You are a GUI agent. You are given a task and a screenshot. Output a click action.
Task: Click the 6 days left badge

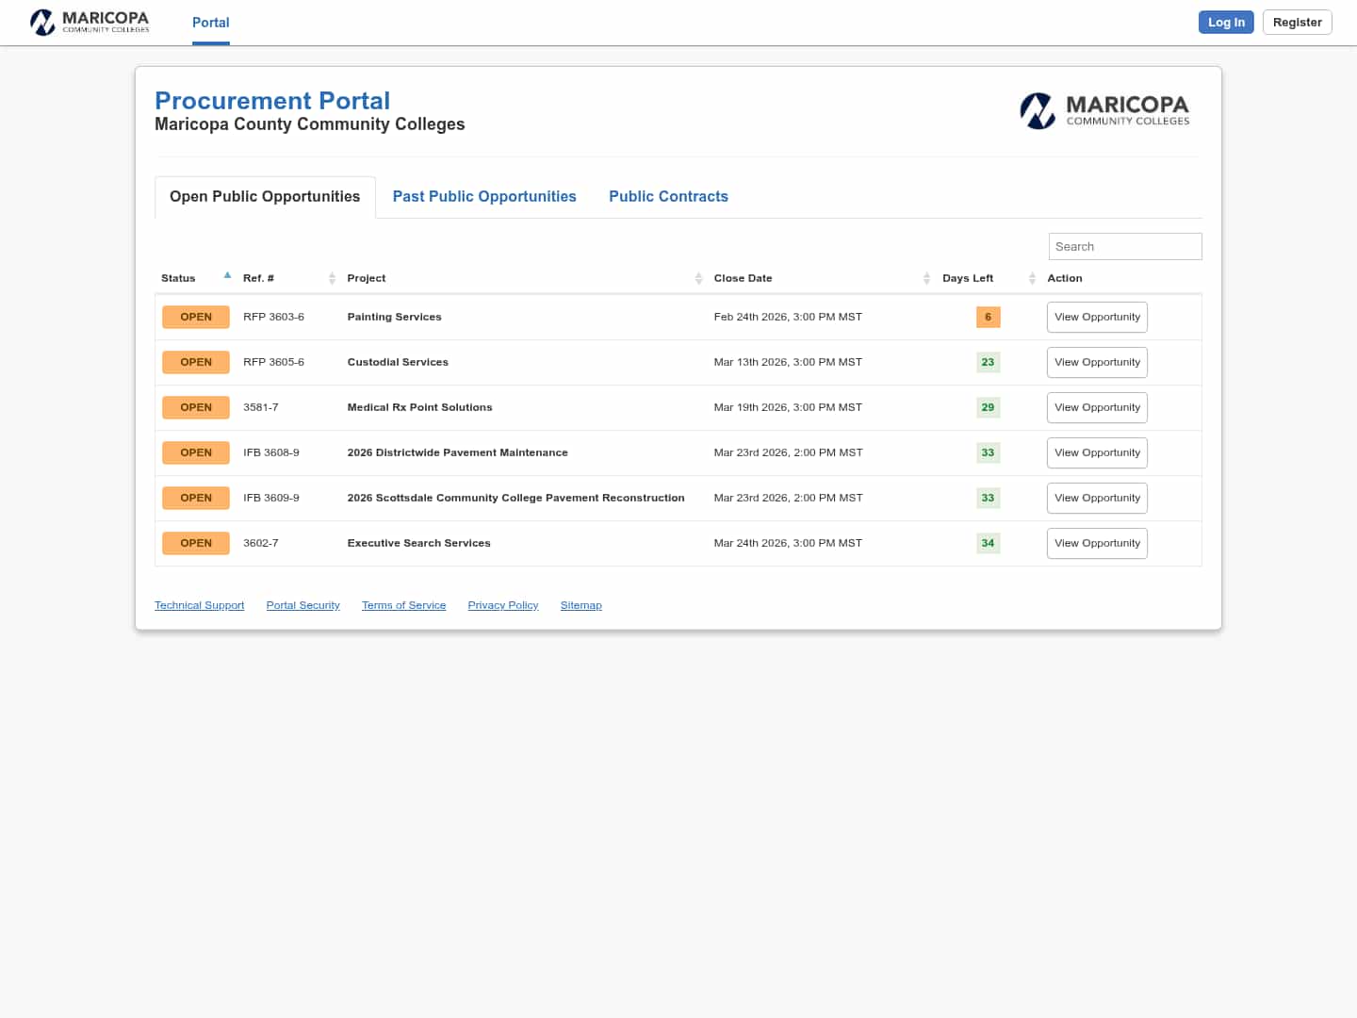(988, 317)
